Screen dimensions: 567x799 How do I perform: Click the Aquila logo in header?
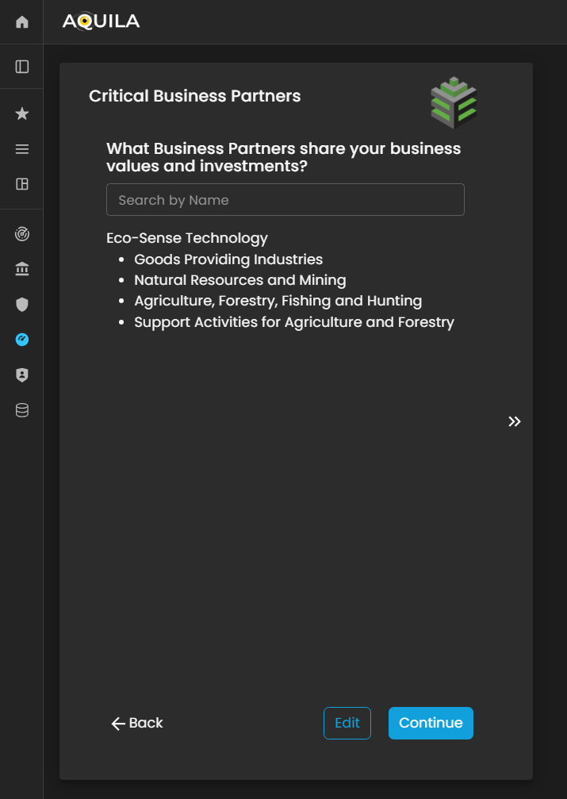click(101, 21)
